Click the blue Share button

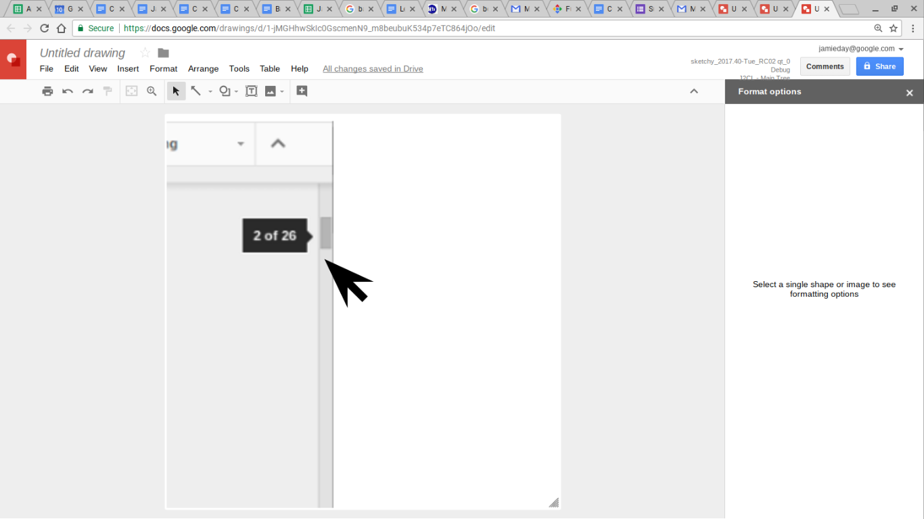(x=879, y=66)
